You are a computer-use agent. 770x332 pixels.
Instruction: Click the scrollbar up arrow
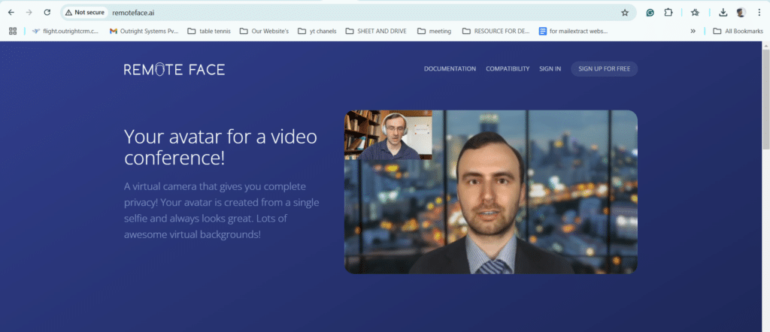click(x=765, y=45)
